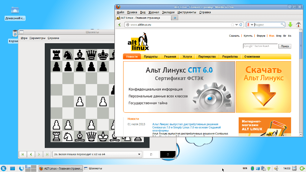This screenshot has width=306, height=172.
Task: Click the search magnifier in Yandex box
Action: point(282,24)
